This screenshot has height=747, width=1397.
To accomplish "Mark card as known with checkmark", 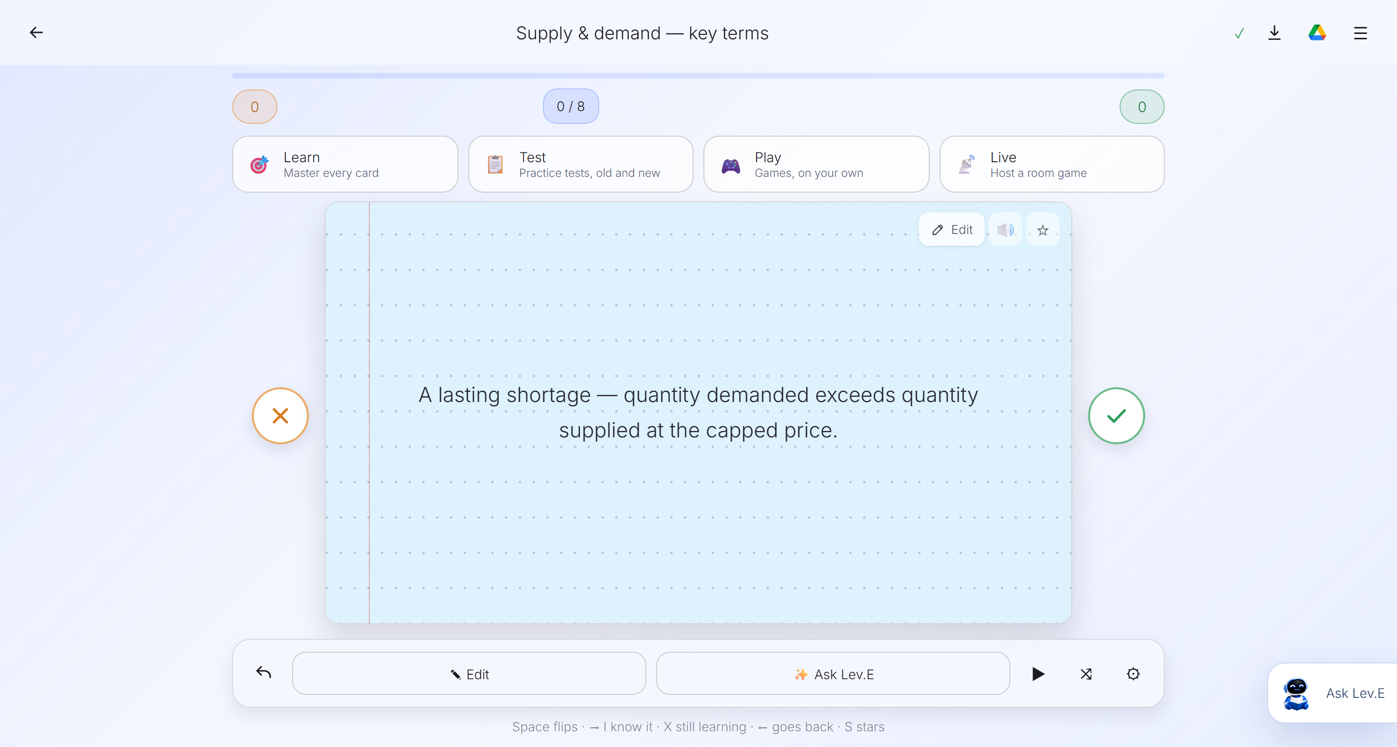I will click(x=1116, y=415).
